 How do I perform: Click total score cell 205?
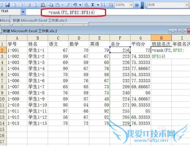tap(120, 117)
